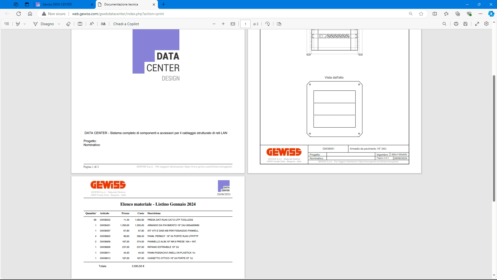Click the scroll down arrow
Screen dimensions: 497x280
click(x=494, y=275)
